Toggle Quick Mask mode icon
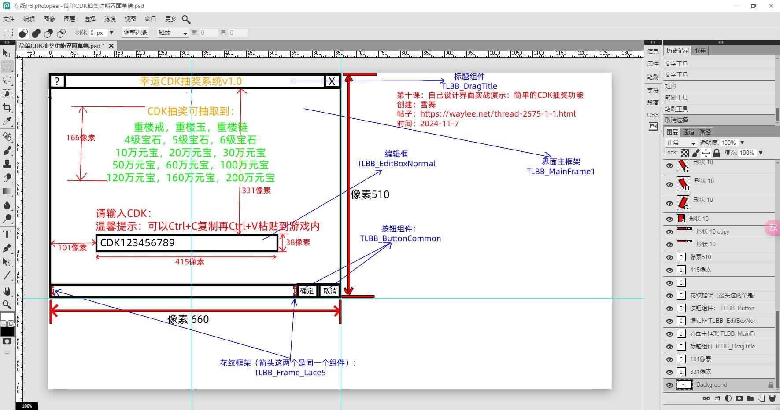Viewport: 780px width, 410px height. (7, 342)
